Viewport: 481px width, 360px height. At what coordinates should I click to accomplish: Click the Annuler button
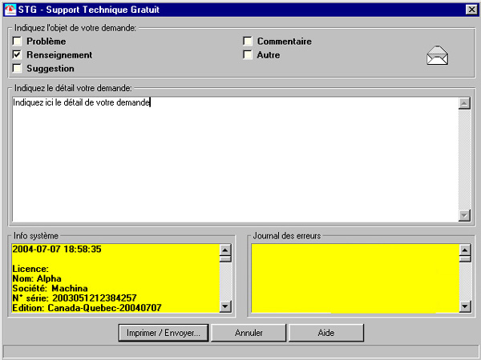[x=249, y=332]
